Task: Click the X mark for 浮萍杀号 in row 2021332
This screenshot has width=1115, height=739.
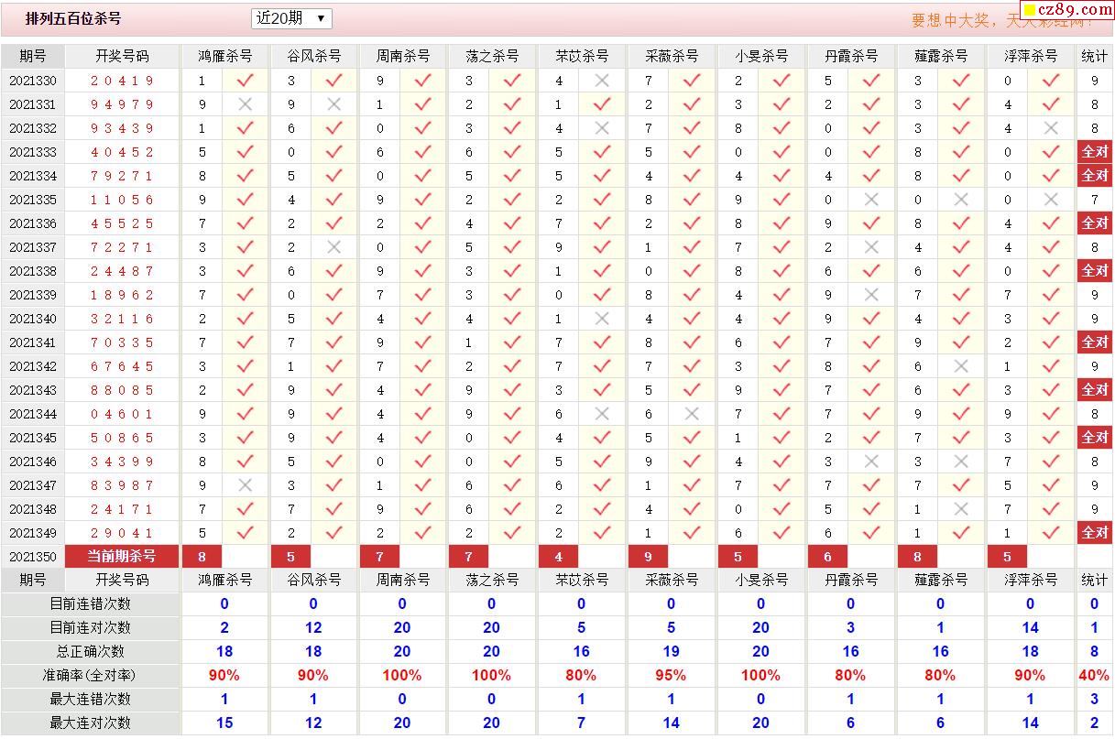Action: click(1051, 128)
